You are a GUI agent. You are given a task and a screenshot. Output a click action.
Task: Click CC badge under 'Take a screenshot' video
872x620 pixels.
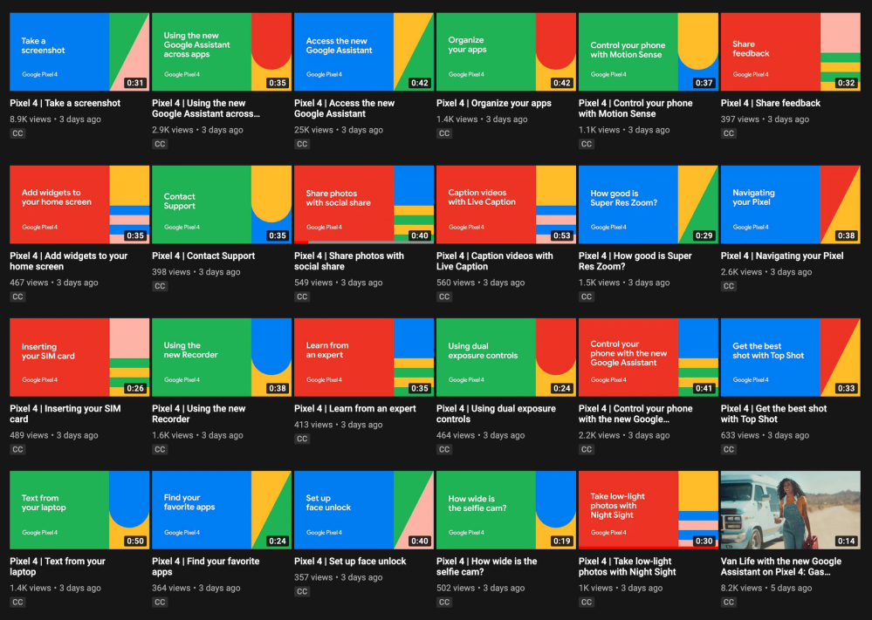tap(17, 133)
